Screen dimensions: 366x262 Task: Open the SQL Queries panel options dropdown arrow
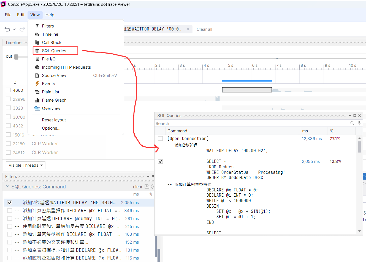point(350,116)
